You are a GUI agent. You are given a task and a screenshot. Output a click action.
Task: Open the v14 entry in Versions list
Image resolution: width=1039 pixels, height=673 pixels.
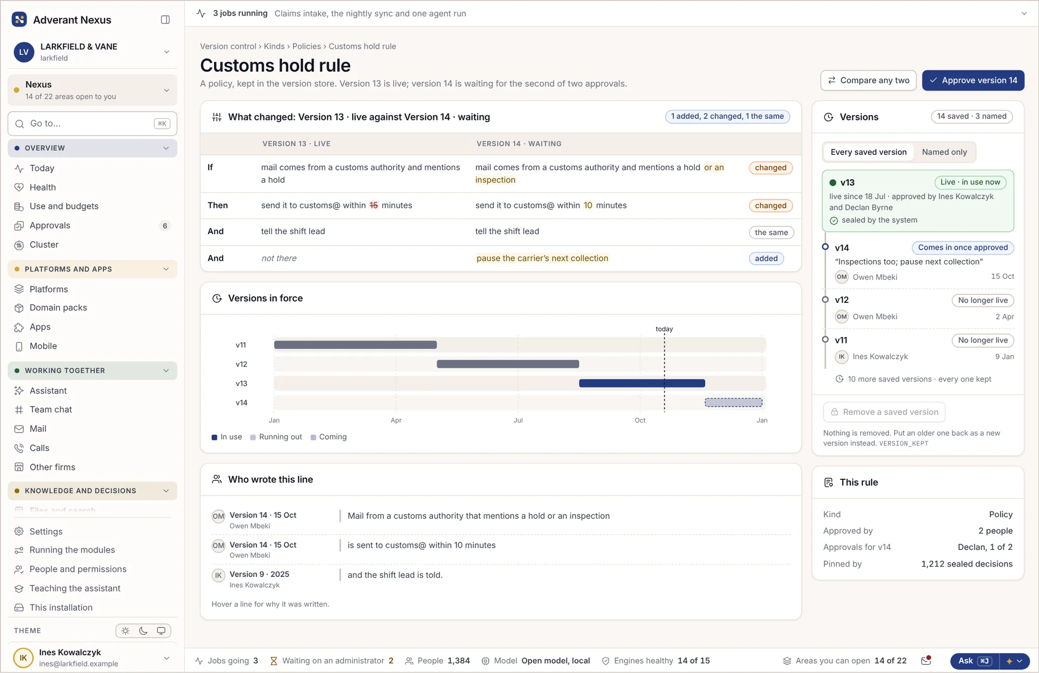[918, 262]
